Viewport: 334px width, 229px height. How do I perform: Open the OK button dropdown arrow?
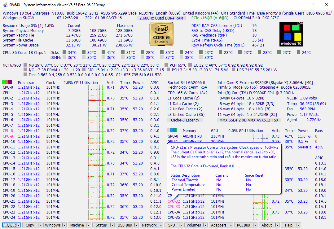coord(19,225)
